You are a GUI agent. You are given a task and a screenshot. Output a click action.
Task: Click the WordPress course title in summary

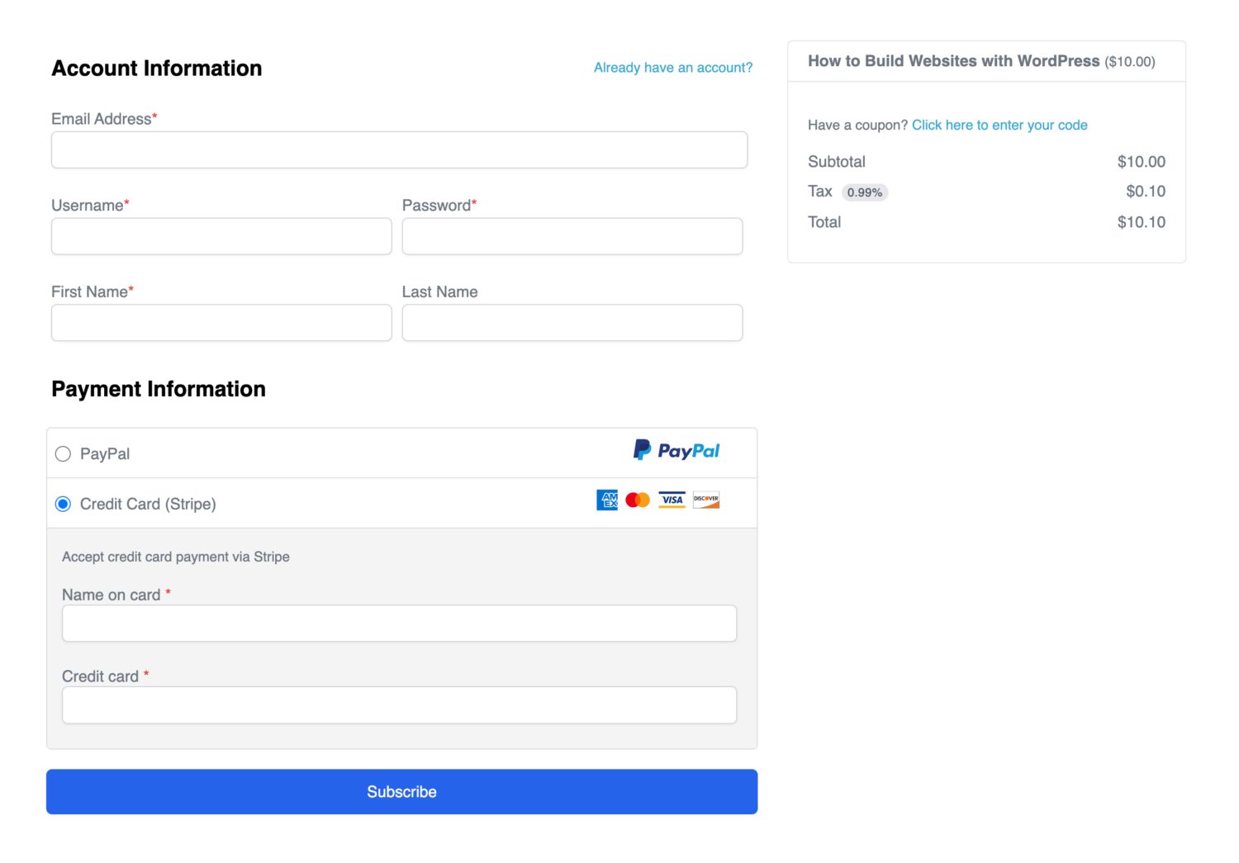click(x=954, y=61)
